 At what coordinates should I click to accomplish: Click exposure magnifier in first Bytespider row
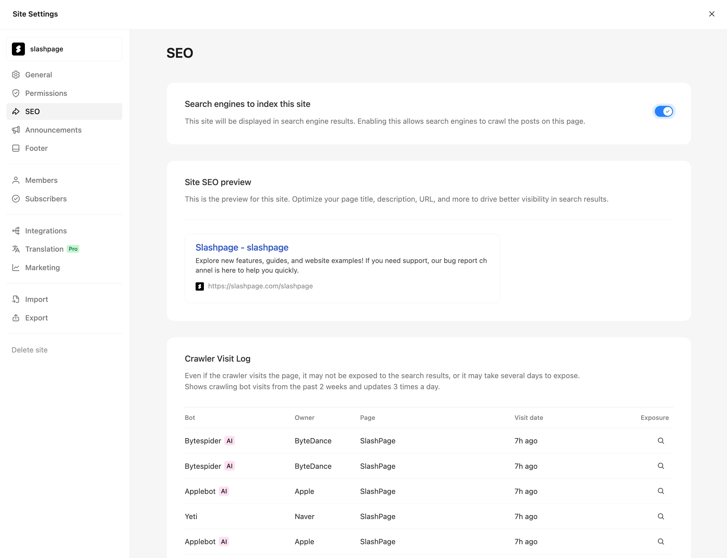click(661, 441)
